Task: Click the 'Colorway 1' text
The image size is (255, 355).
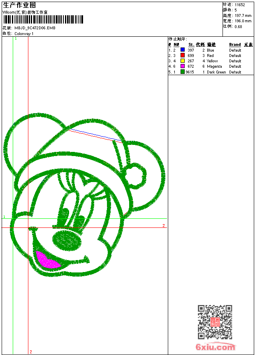Action: click(x=24, y=34)
